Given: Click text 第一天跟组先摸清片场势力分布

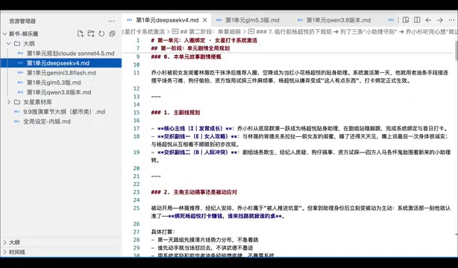Looking at the screenshot, I should (207, 240).
